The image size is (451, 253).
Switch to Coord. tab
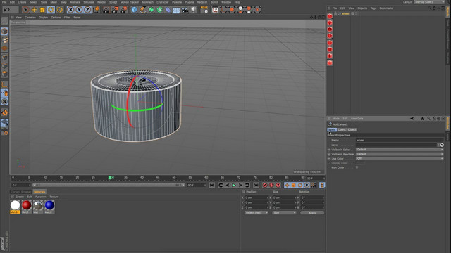point(342,129)
